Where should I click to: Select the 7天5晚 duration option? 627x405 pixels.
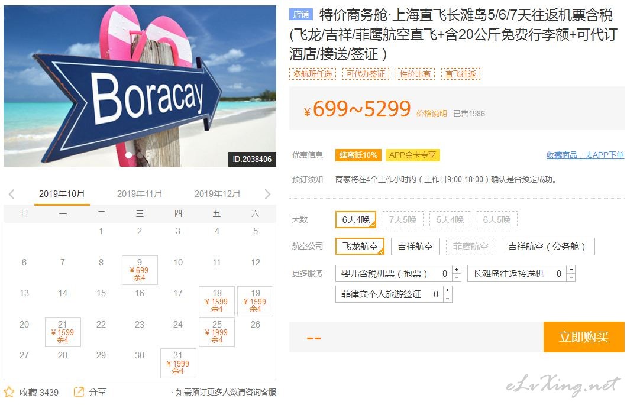pyautogui.click(x=403, y=219)
